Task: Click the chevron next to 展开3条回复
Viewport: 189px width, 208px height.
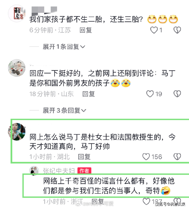Action: [x=84, y=110]
